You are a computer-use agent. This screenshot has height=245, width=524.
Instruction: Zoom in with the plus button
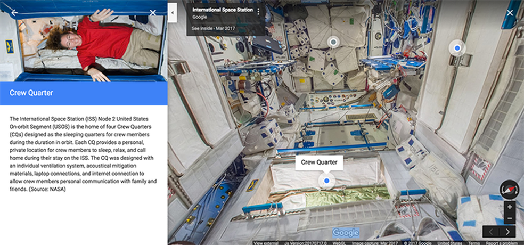point(509,207)
